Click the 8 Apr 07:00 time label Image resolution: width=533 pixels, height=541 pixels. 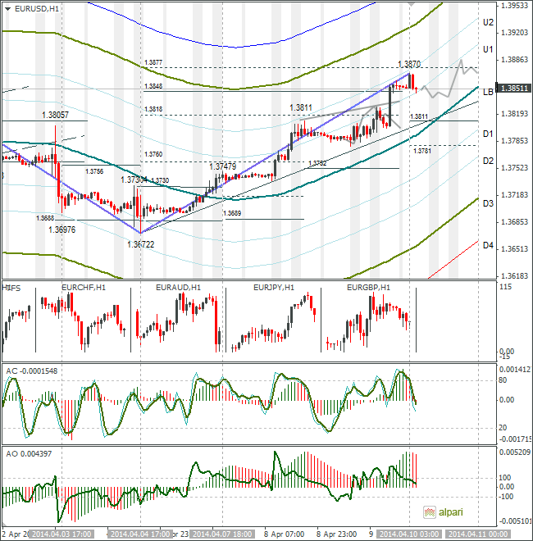285,534
